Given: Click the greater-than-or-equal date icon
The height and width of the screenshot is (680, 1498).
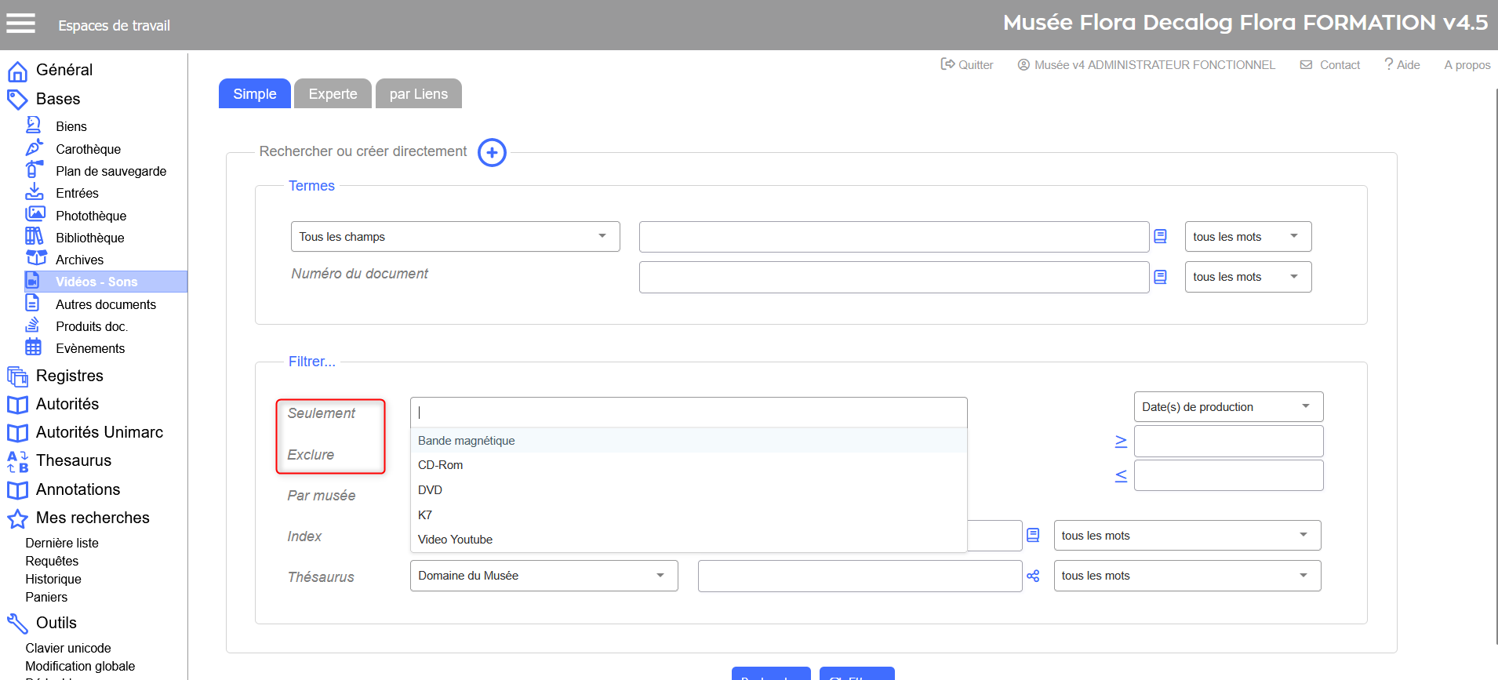Looking at the screenshot, I should [x=1121, y=442].
